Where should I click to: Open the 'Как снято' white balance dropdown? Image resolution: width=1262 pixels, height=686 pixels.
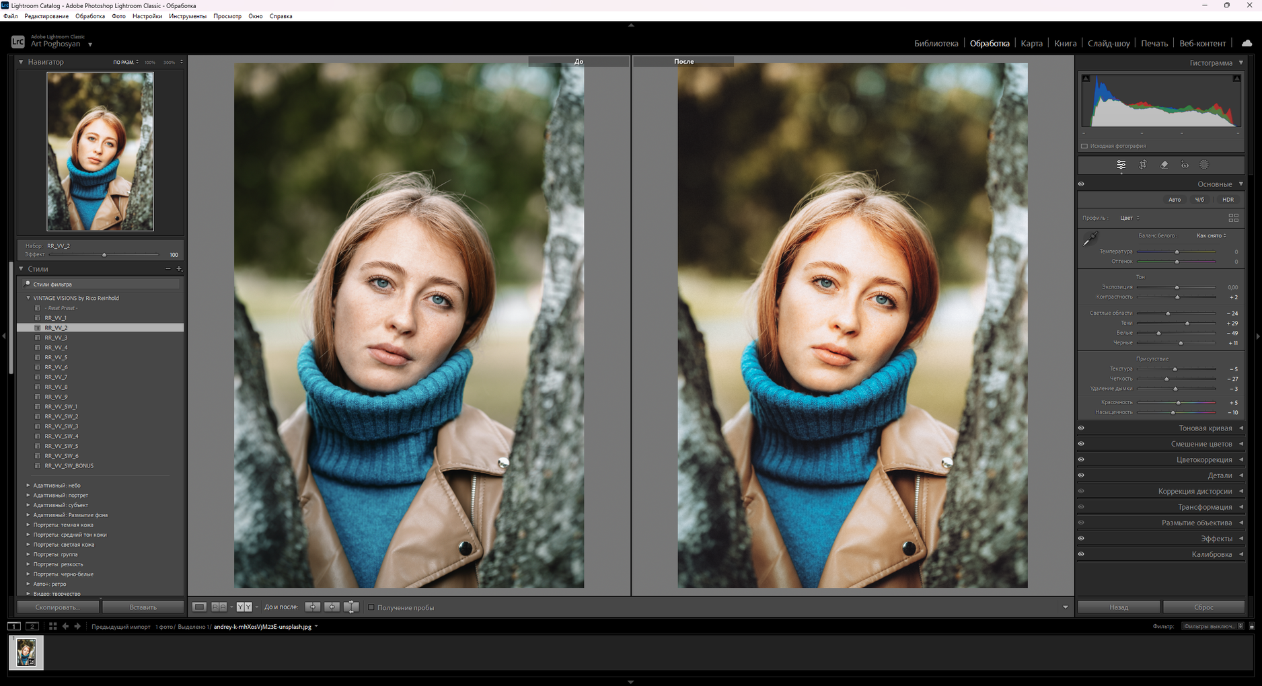pyautogui.click(x=1211, y=235)
